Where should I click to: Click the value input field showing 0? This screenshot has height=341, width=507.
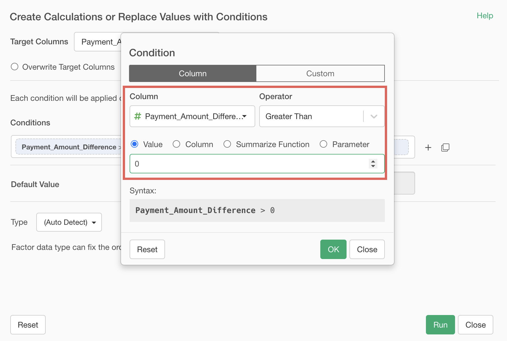click(x=248, y=164)
